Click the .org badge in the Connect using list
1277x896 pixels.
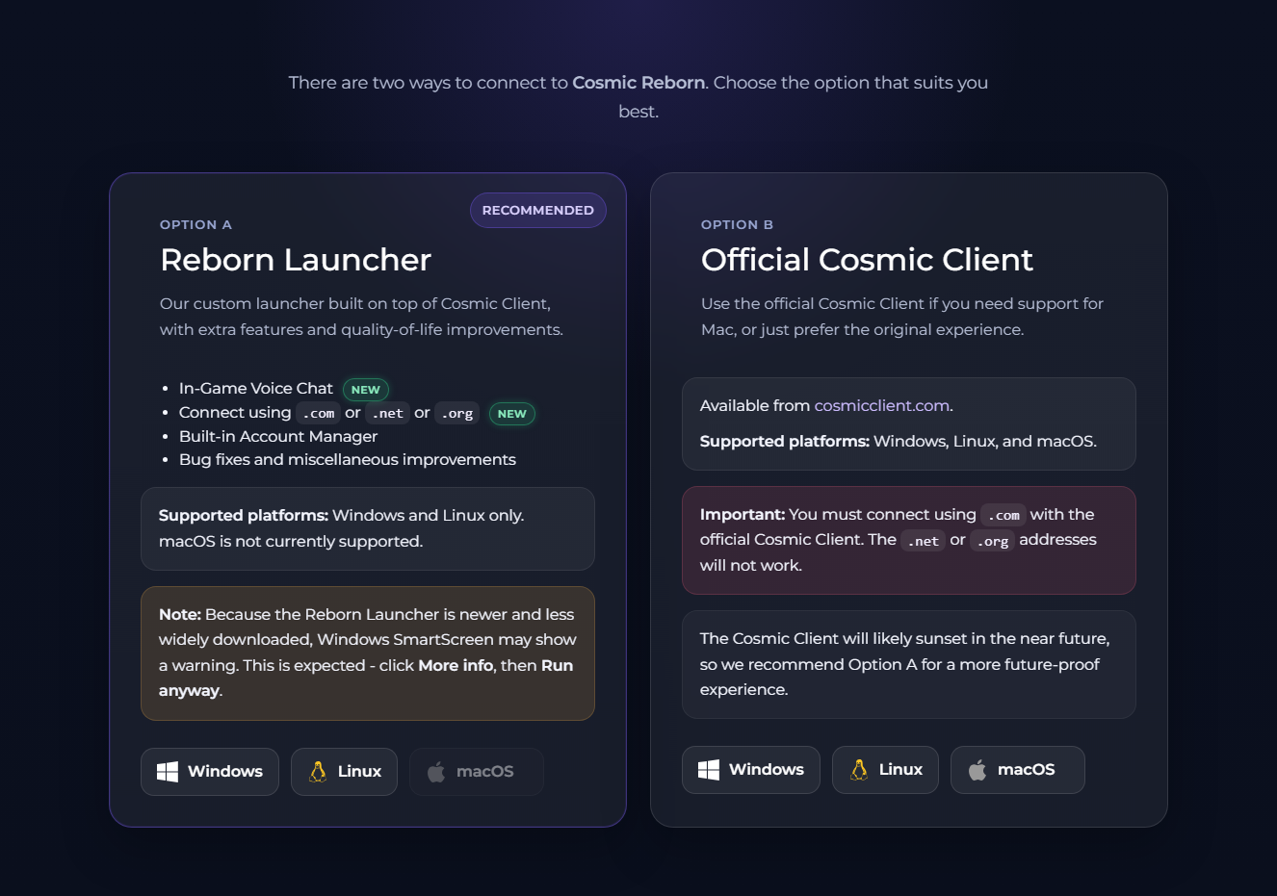(x=456, y=413)
